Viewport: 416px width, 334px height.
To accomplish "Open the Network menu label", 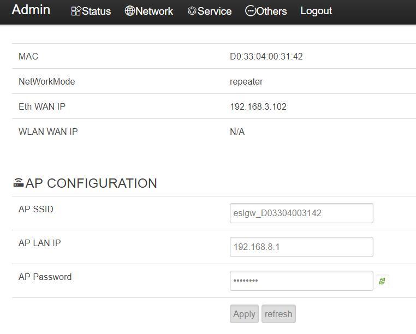I will coord(154,11).
